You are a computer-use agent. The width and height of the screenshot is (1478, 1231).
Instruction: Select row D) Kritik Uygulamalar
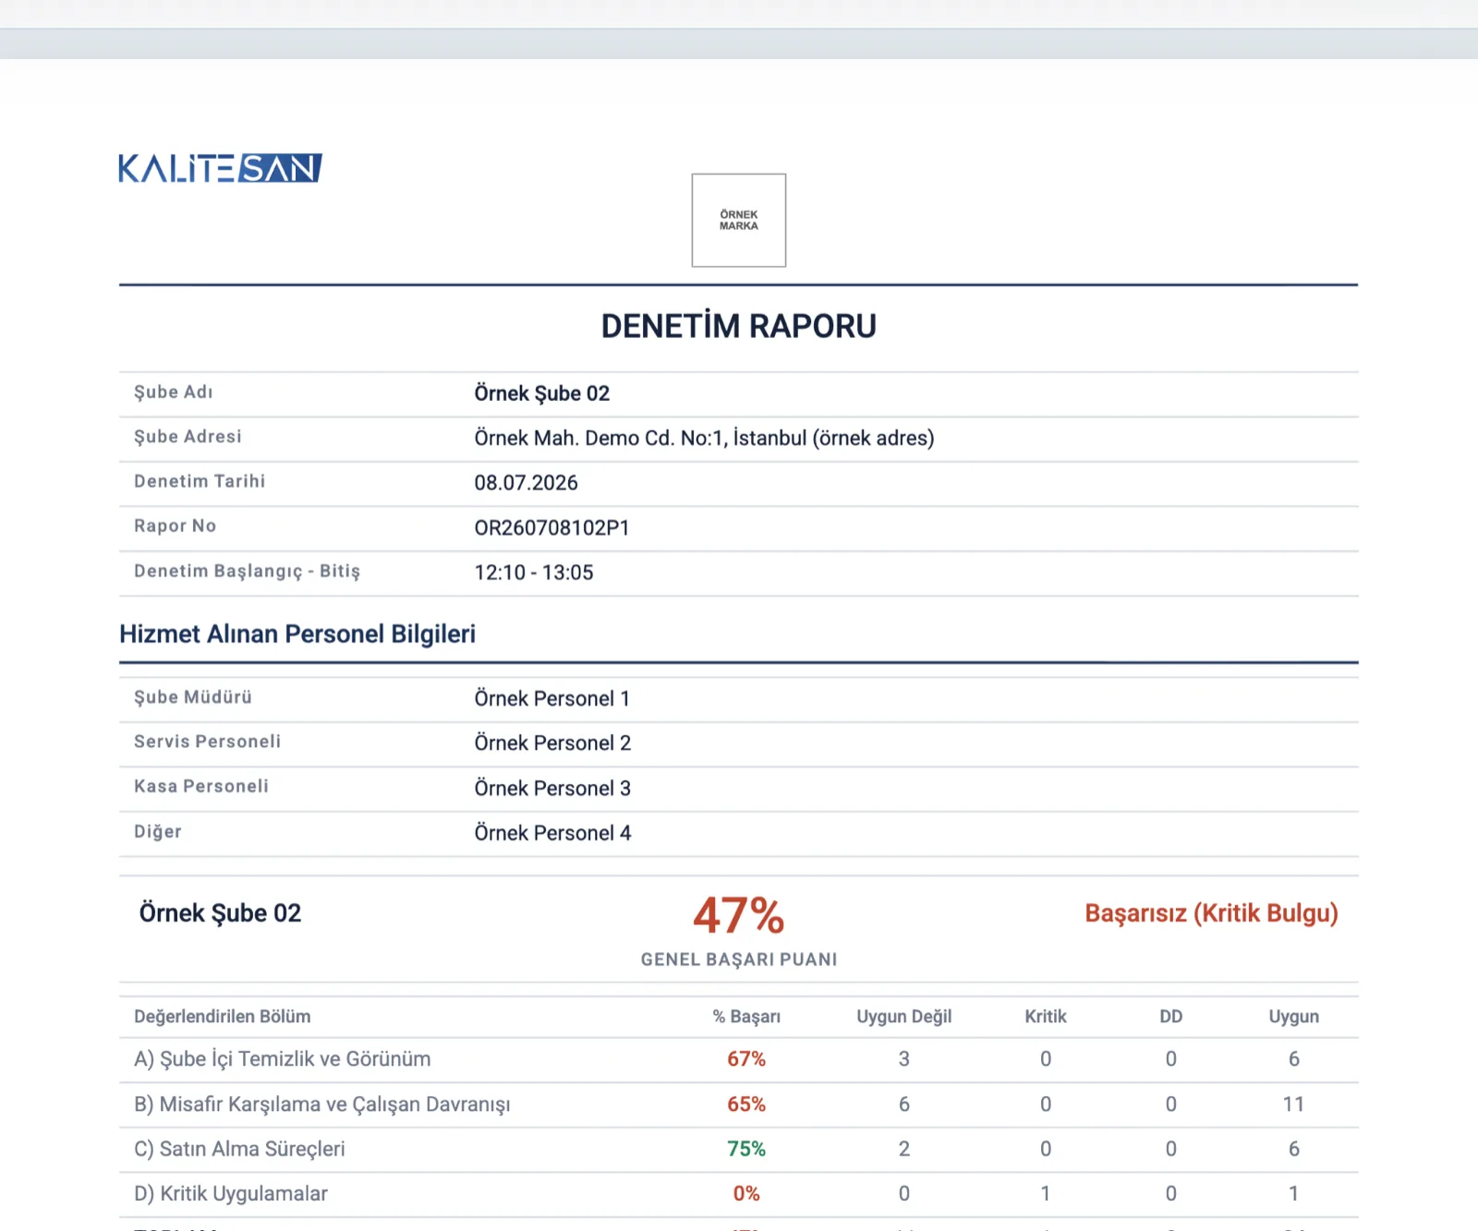[x=739, y=1194]
